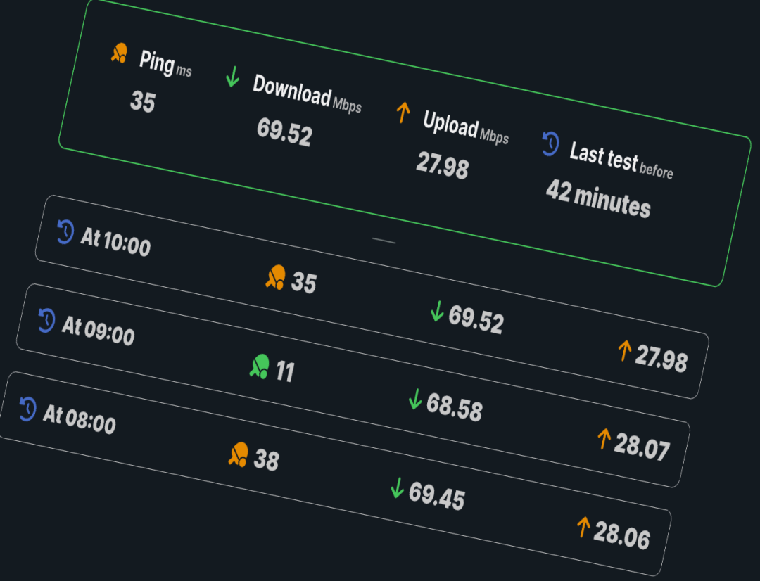Image resolution: width=760 pixels, height=581 pixels.
Task: Click the green download arrow beside 68.58
Action: point(415,400)
